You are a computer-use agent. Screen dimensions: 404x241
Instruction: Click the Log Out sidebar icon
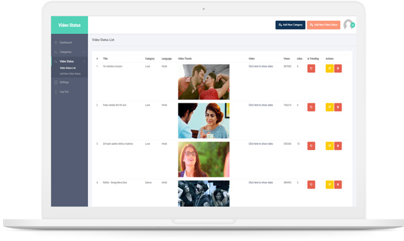56,92
